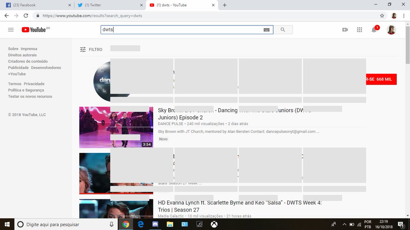The height and width of the screenshot is (230, 410).
Task: View site security lock information
Action: tap(37, 16)
